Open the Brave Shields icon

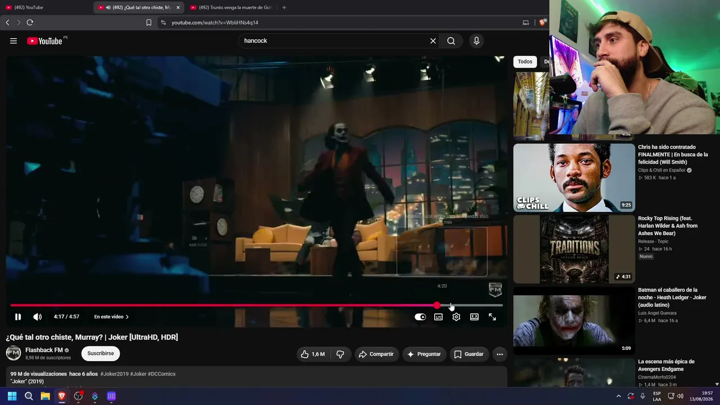(542, 22)
